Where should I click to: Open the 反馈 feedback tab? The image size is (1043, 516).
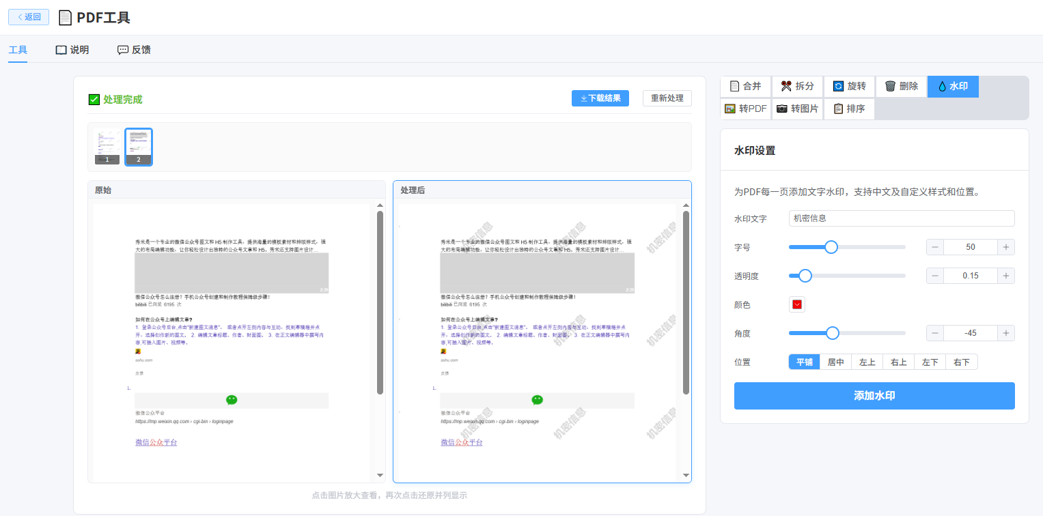[x=134, y=50]
